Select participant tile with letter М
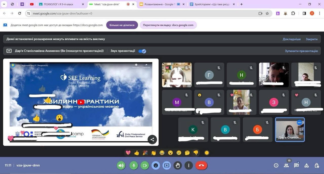 pyautogui.click(x=177, y=102)
